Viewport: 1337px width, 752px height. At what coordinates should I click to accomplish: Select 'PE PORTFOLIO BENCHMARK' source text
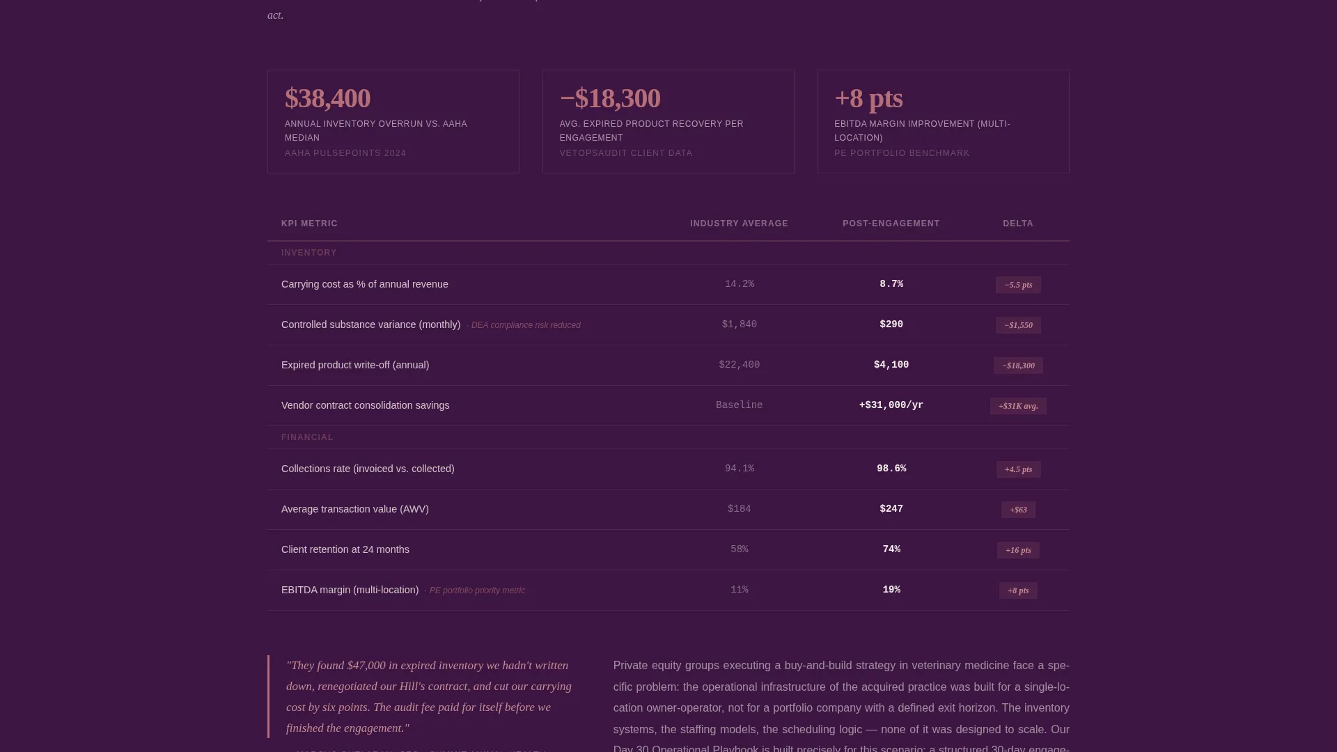[x=902, y=153]
